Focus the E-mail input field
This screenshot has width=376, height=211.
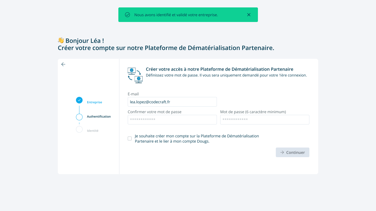(172, 102)
